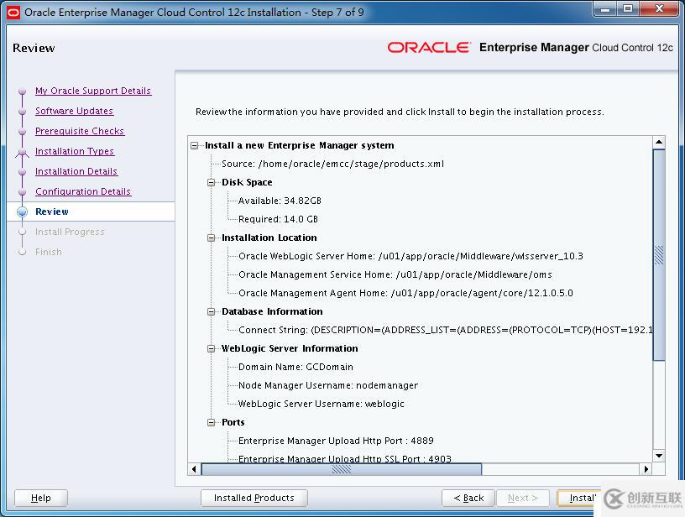This screenshot has height=517, width=685.
Task: Return to previous step with Back
Action: 468,498
